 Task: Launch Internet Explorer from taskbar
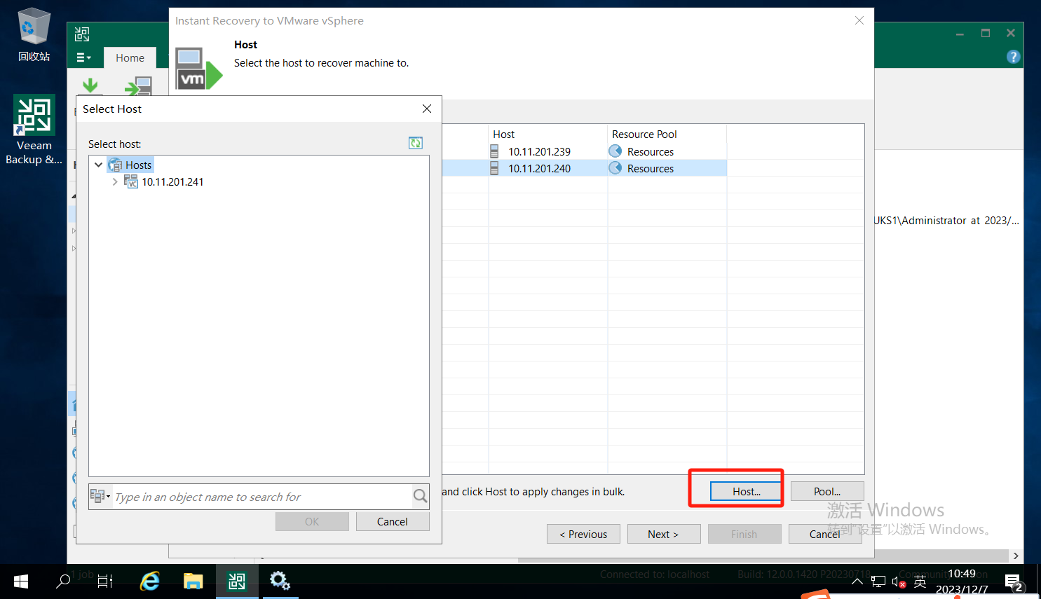pyautogui.click(x=150, y=581)
